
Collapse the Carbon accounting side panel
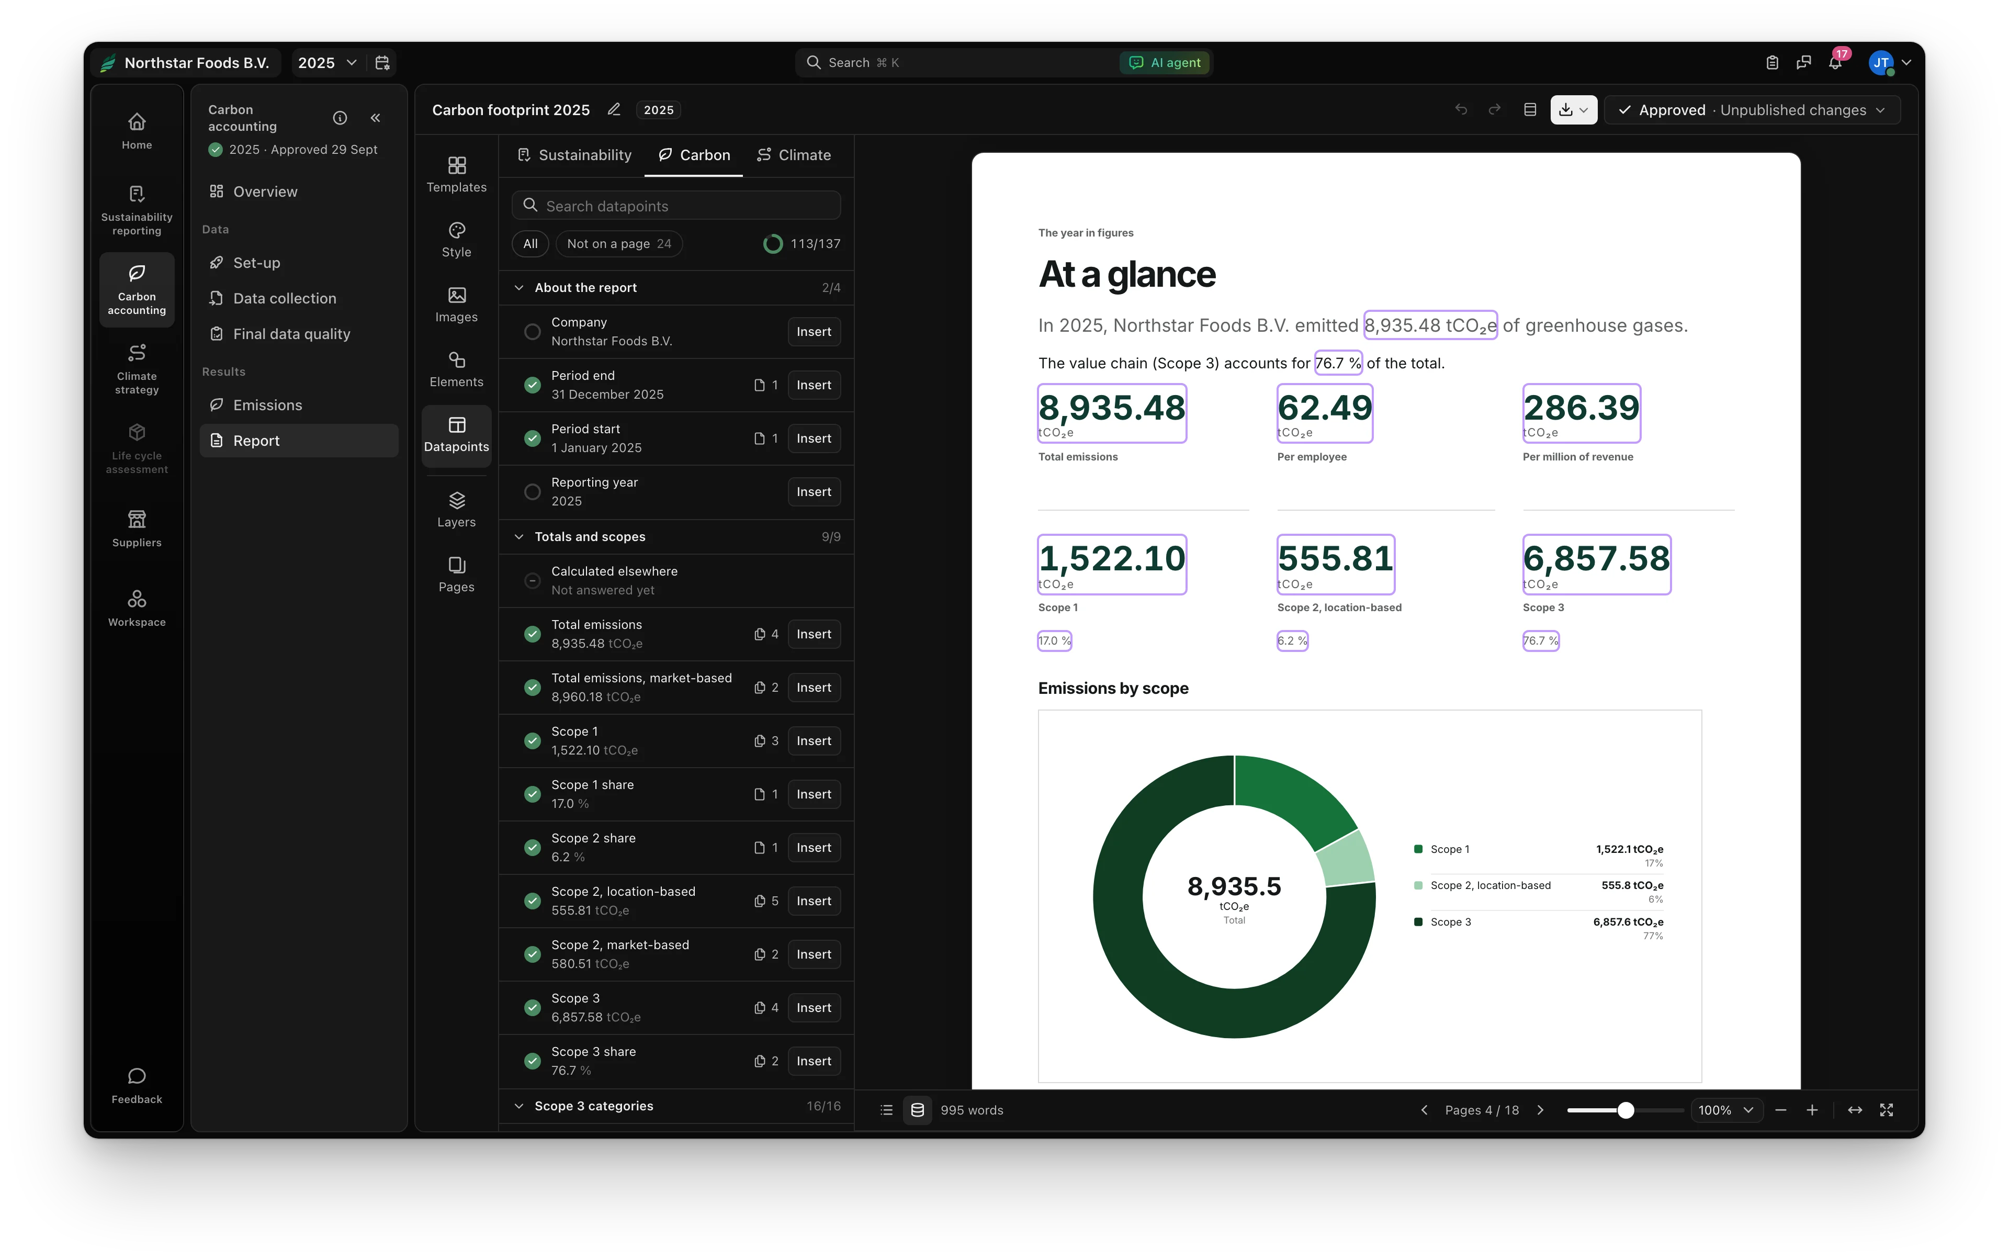click(376, 118)
